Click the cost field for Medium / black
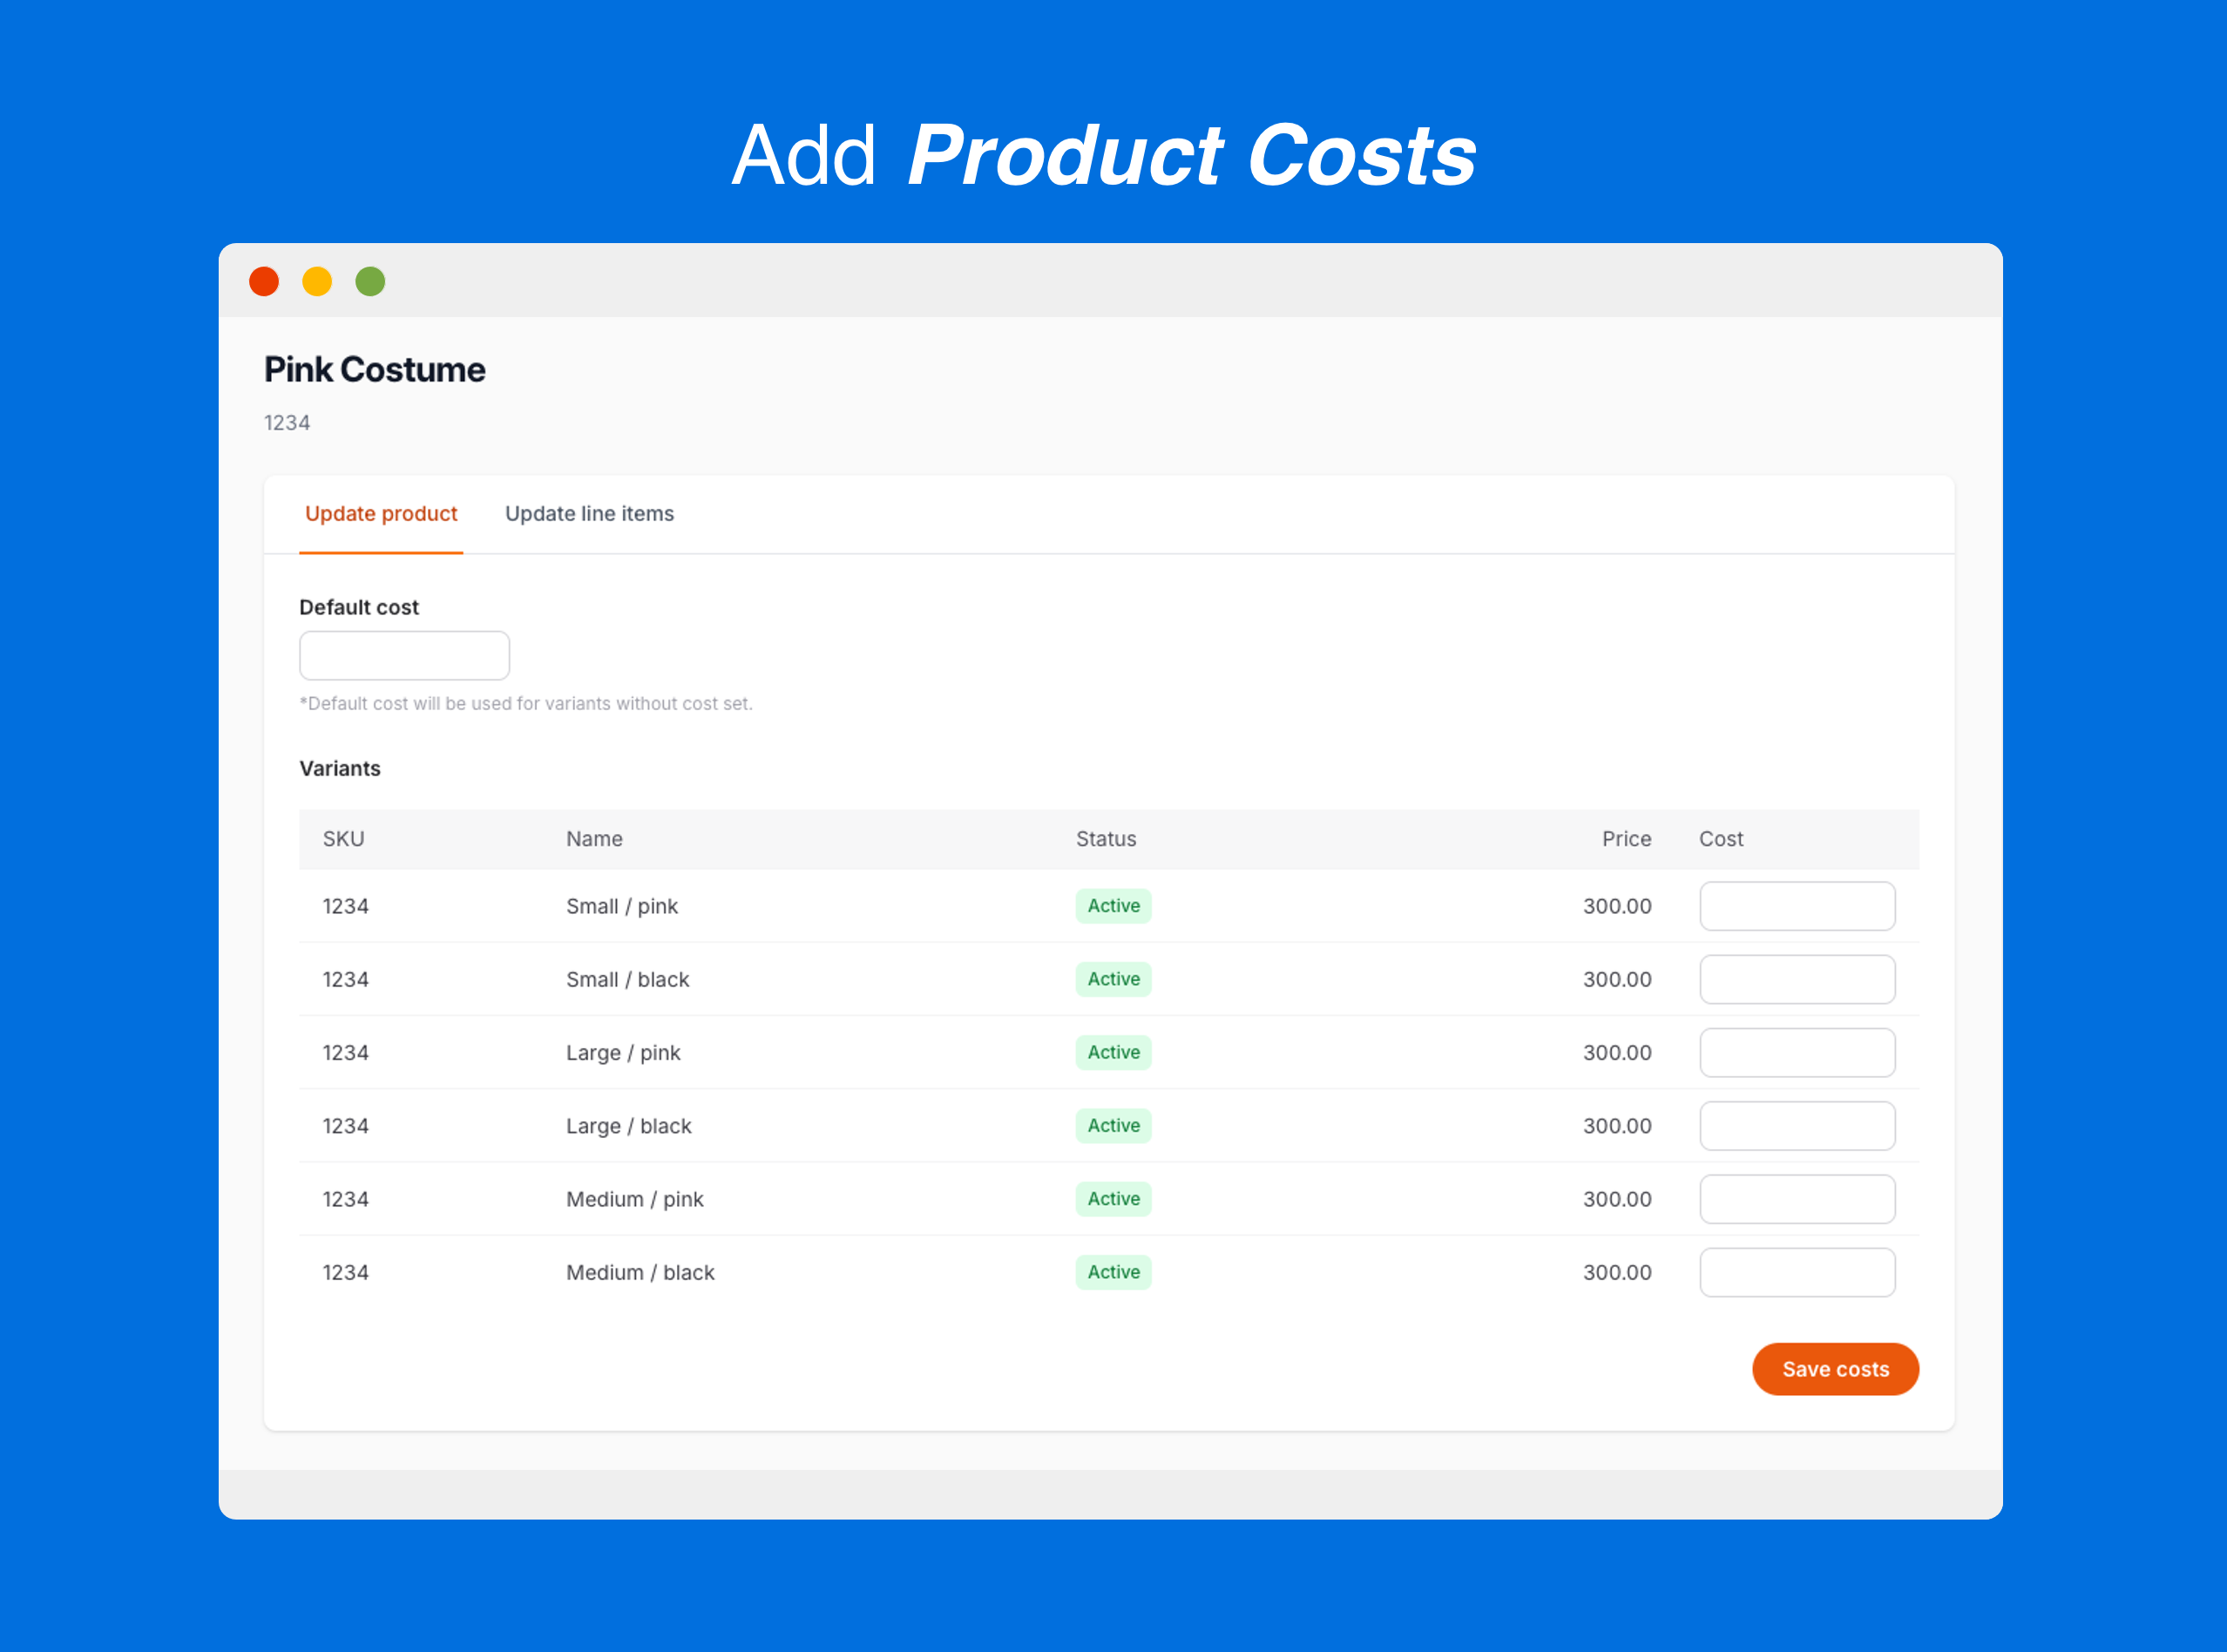2227x1652 pixels. coord(1797,1272)
